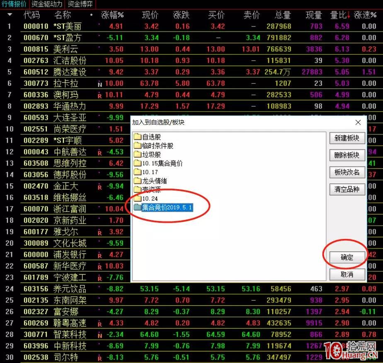Viewport: 383px width, 363px height.
Task: Confirm with the 确定 button
Action: 347,257
